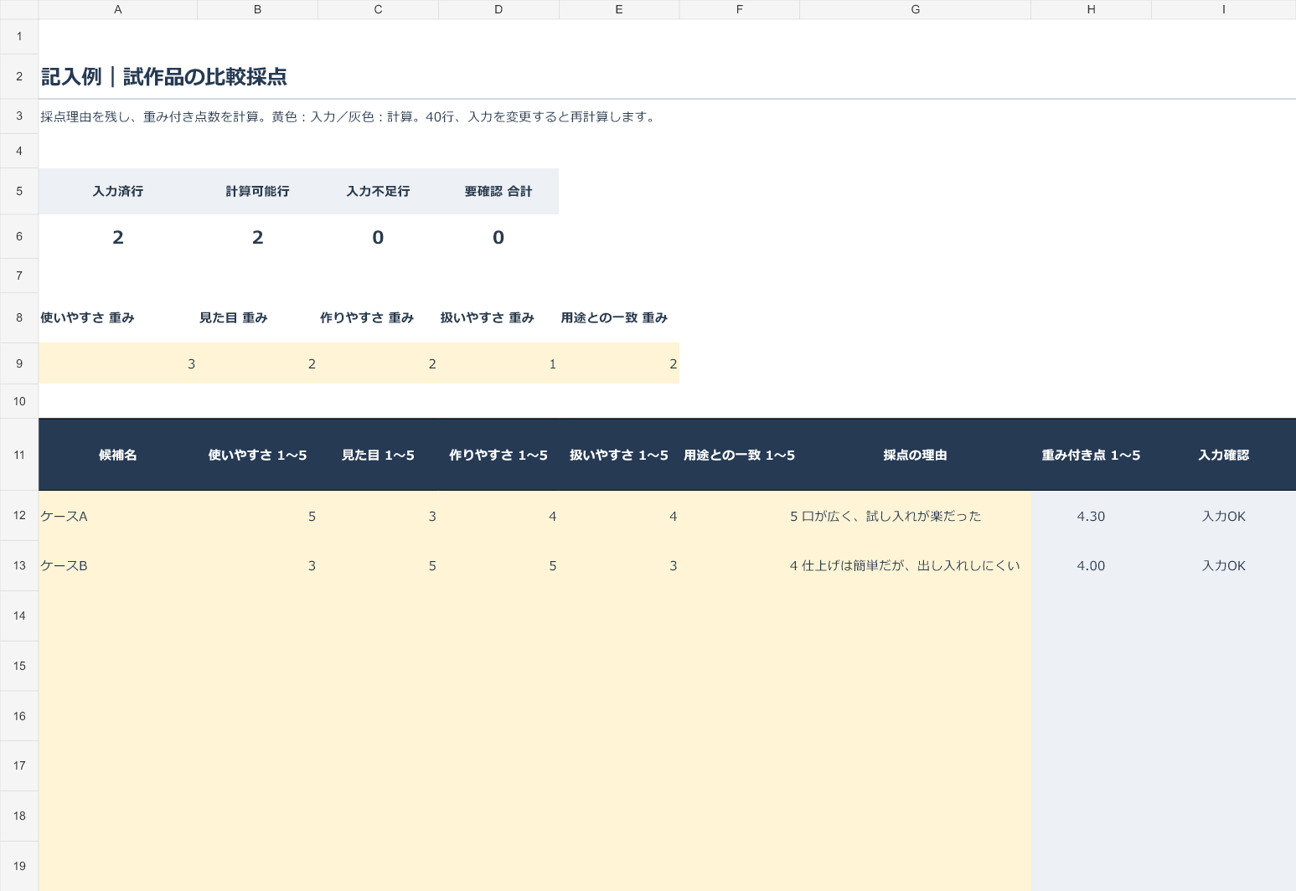Select the "見た目 重み" label cell
The height and width of the screenshot is (891, 1296).
pyautogui.click(x=257, y=317)
